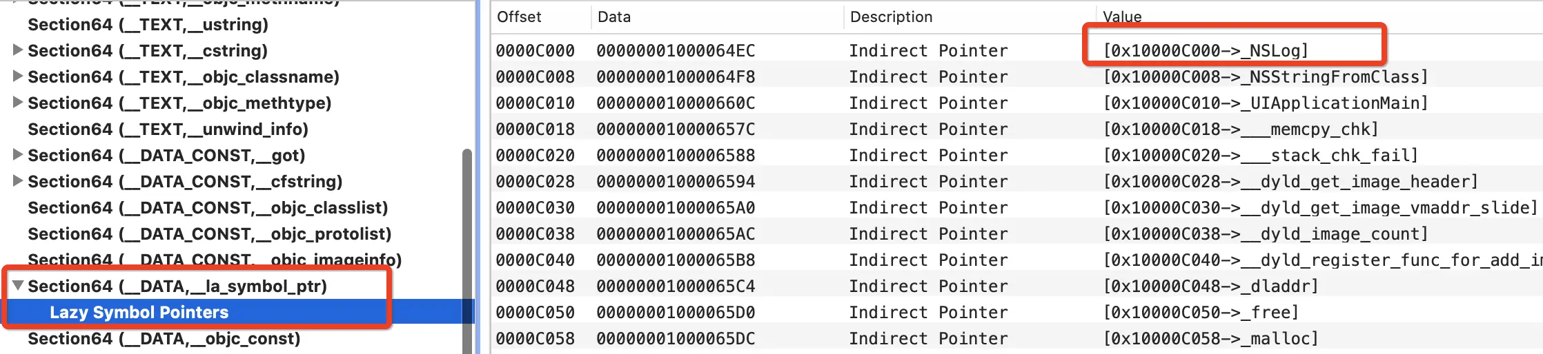Image resolution: width=1543 pixels, height=354 pixels.
Task: Select Section64 (__TEXT,__unwind_info) item
Action: coord(168,129)
